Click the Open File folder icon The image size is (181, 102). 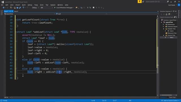point(15,8)
